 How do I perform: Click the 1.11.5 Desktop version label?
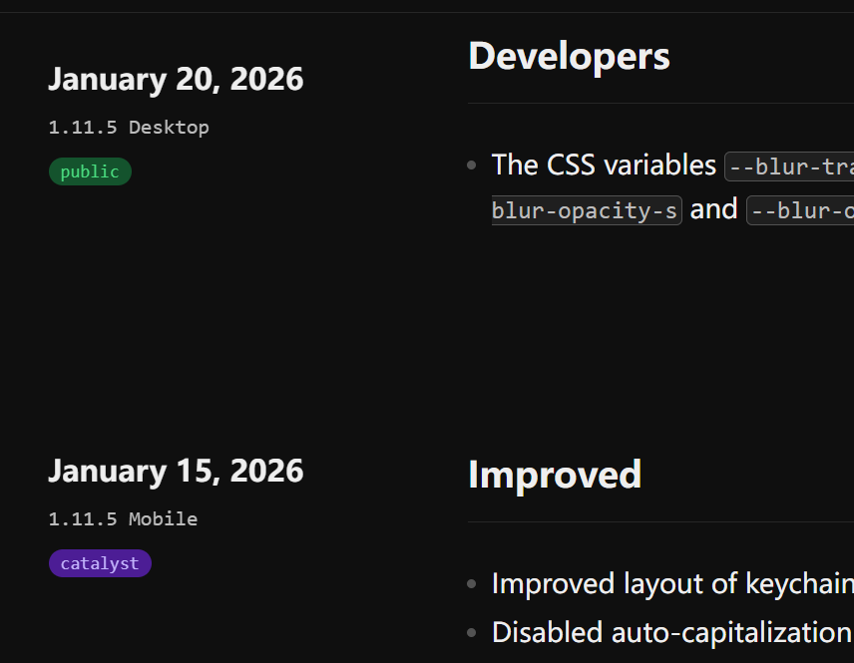point(129,128)
